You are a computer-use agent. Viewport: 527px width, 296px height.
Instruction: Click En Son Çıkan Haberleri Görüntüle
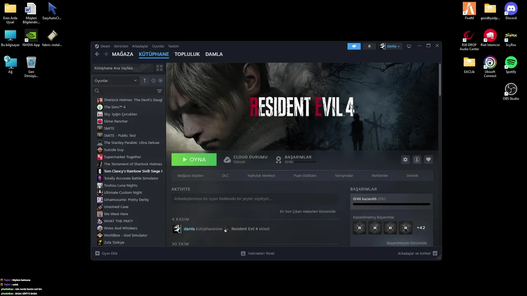coord(308,211)
